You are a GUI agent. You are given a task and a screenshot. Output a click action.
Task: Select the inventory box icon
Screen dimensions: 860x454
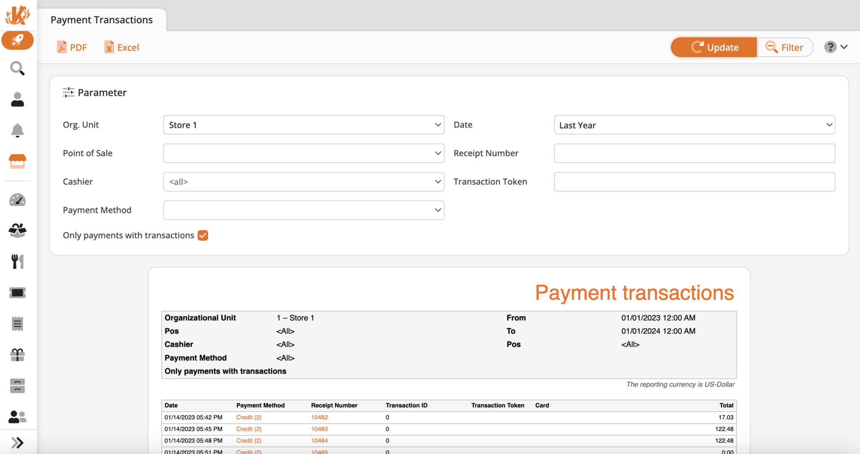[x=18, y=230]
